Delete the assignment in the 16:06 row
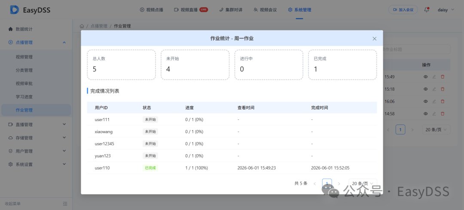Viewport: 464px width, 210px height. click(443, 101)
